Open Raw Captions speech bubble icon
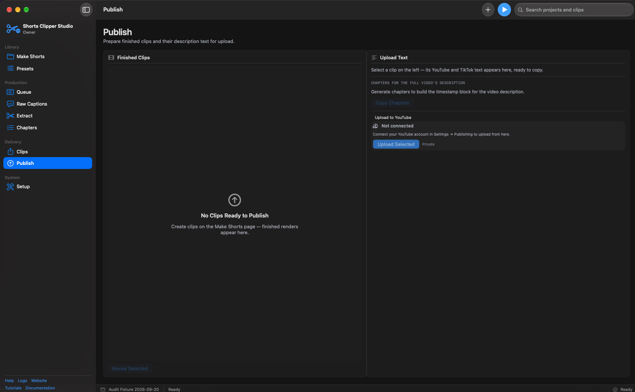This screenshot has width=635, height=392. [10, 104]
